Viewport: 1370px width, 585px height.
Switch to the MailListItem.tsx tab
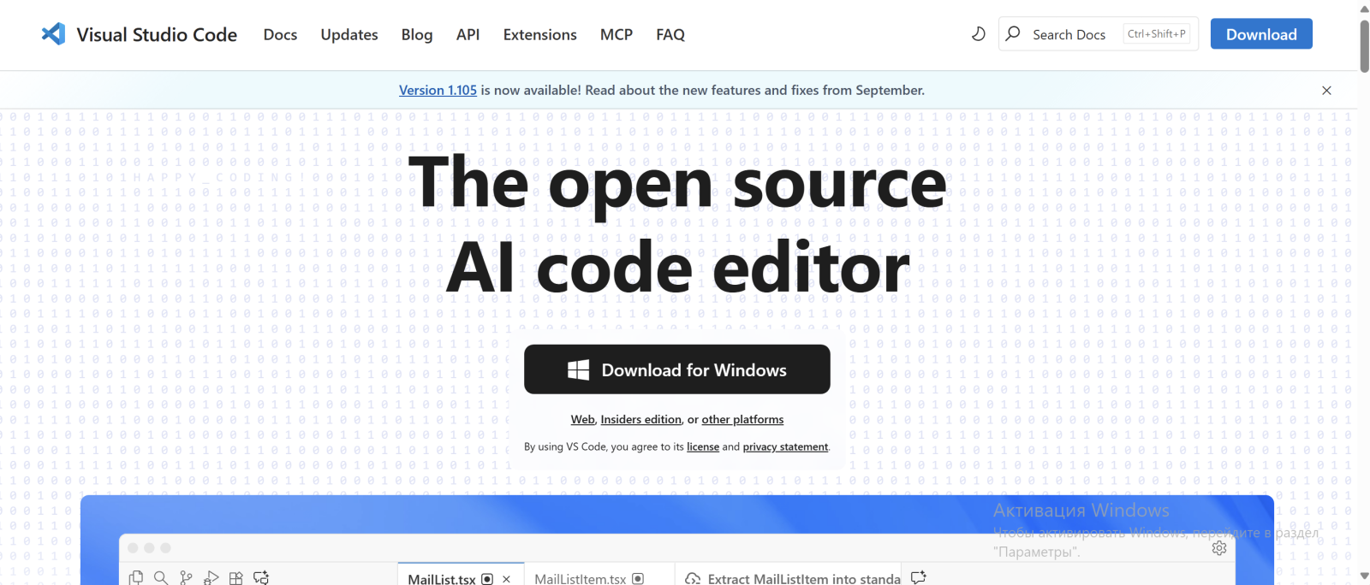(x=580, y=579)
